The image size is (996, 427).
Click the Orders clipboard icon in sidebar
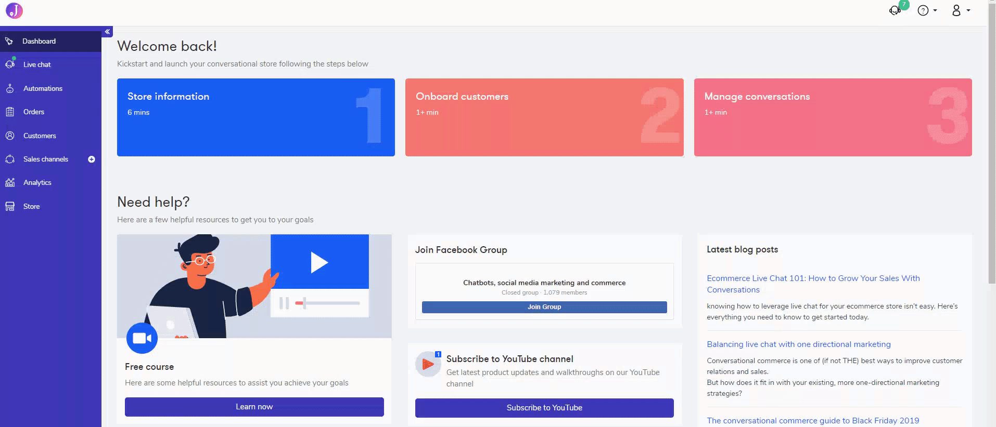[10, 112]
